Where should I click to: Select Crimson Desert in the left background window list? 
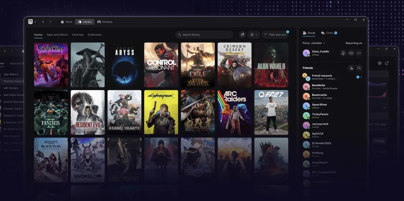[x=12, y=109]
